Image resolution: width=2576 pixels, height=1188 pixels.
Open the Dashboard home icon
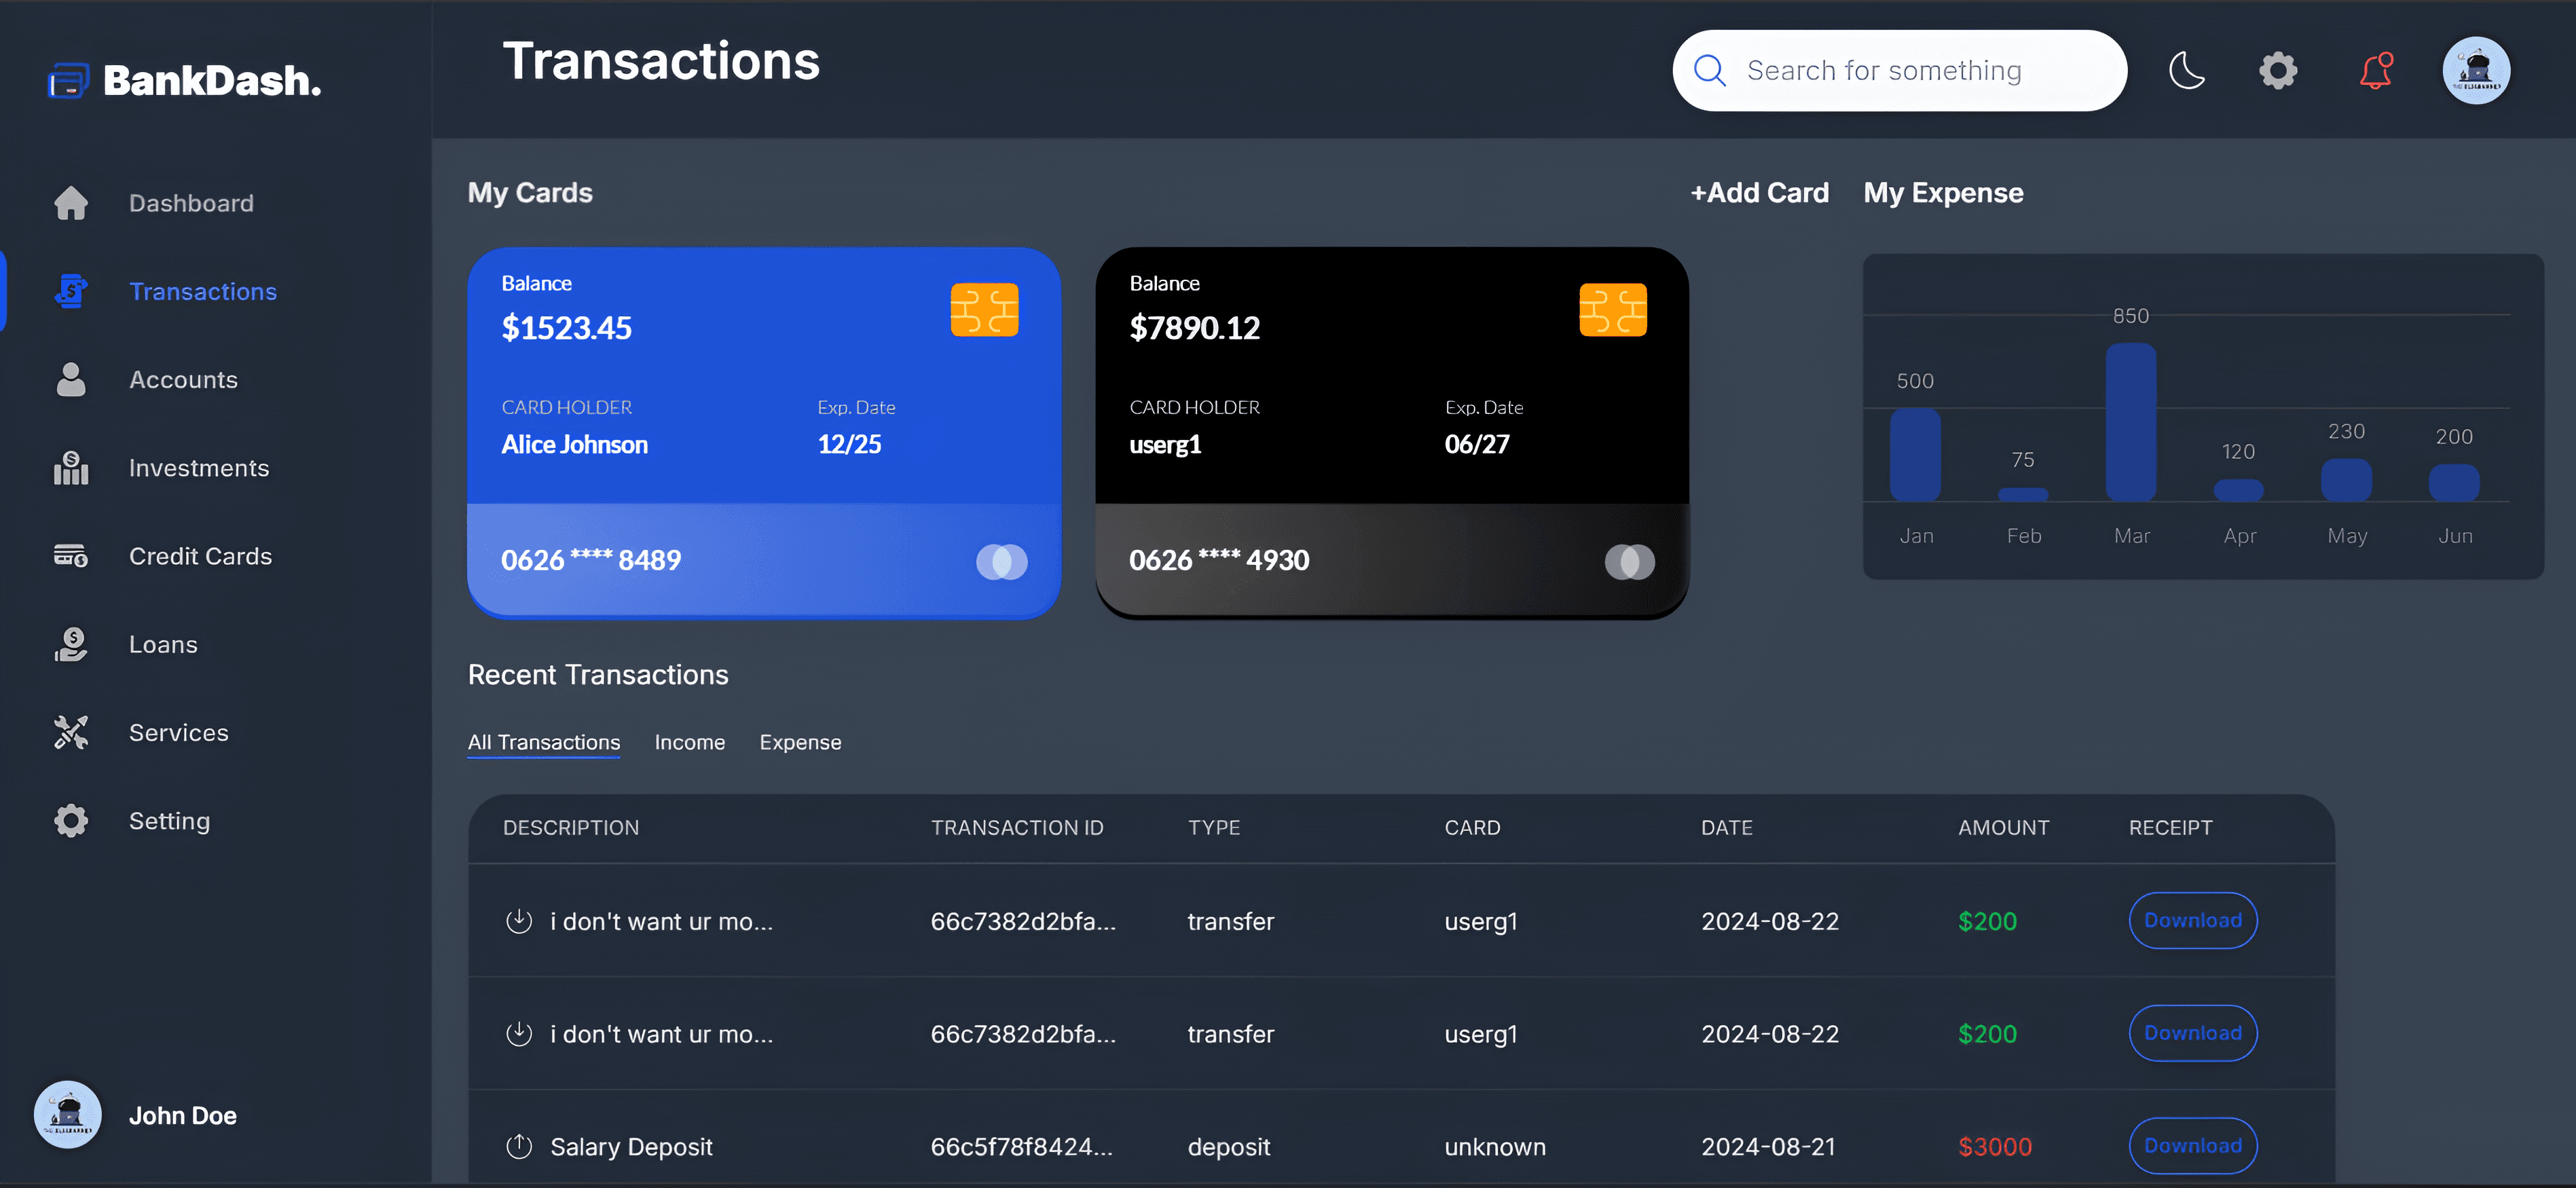click(70, 203)
